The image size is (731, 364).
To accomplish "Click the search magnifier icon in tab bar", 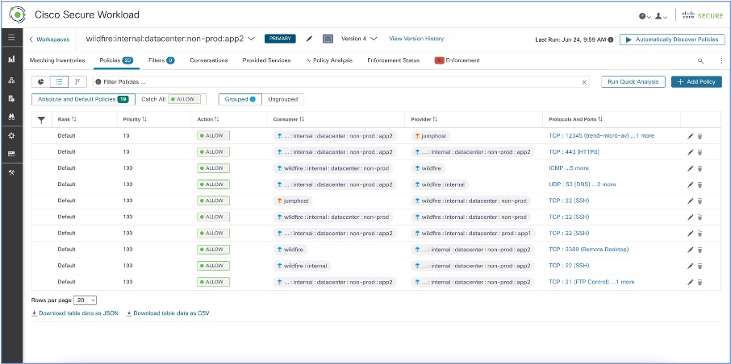I will point(700,60).
